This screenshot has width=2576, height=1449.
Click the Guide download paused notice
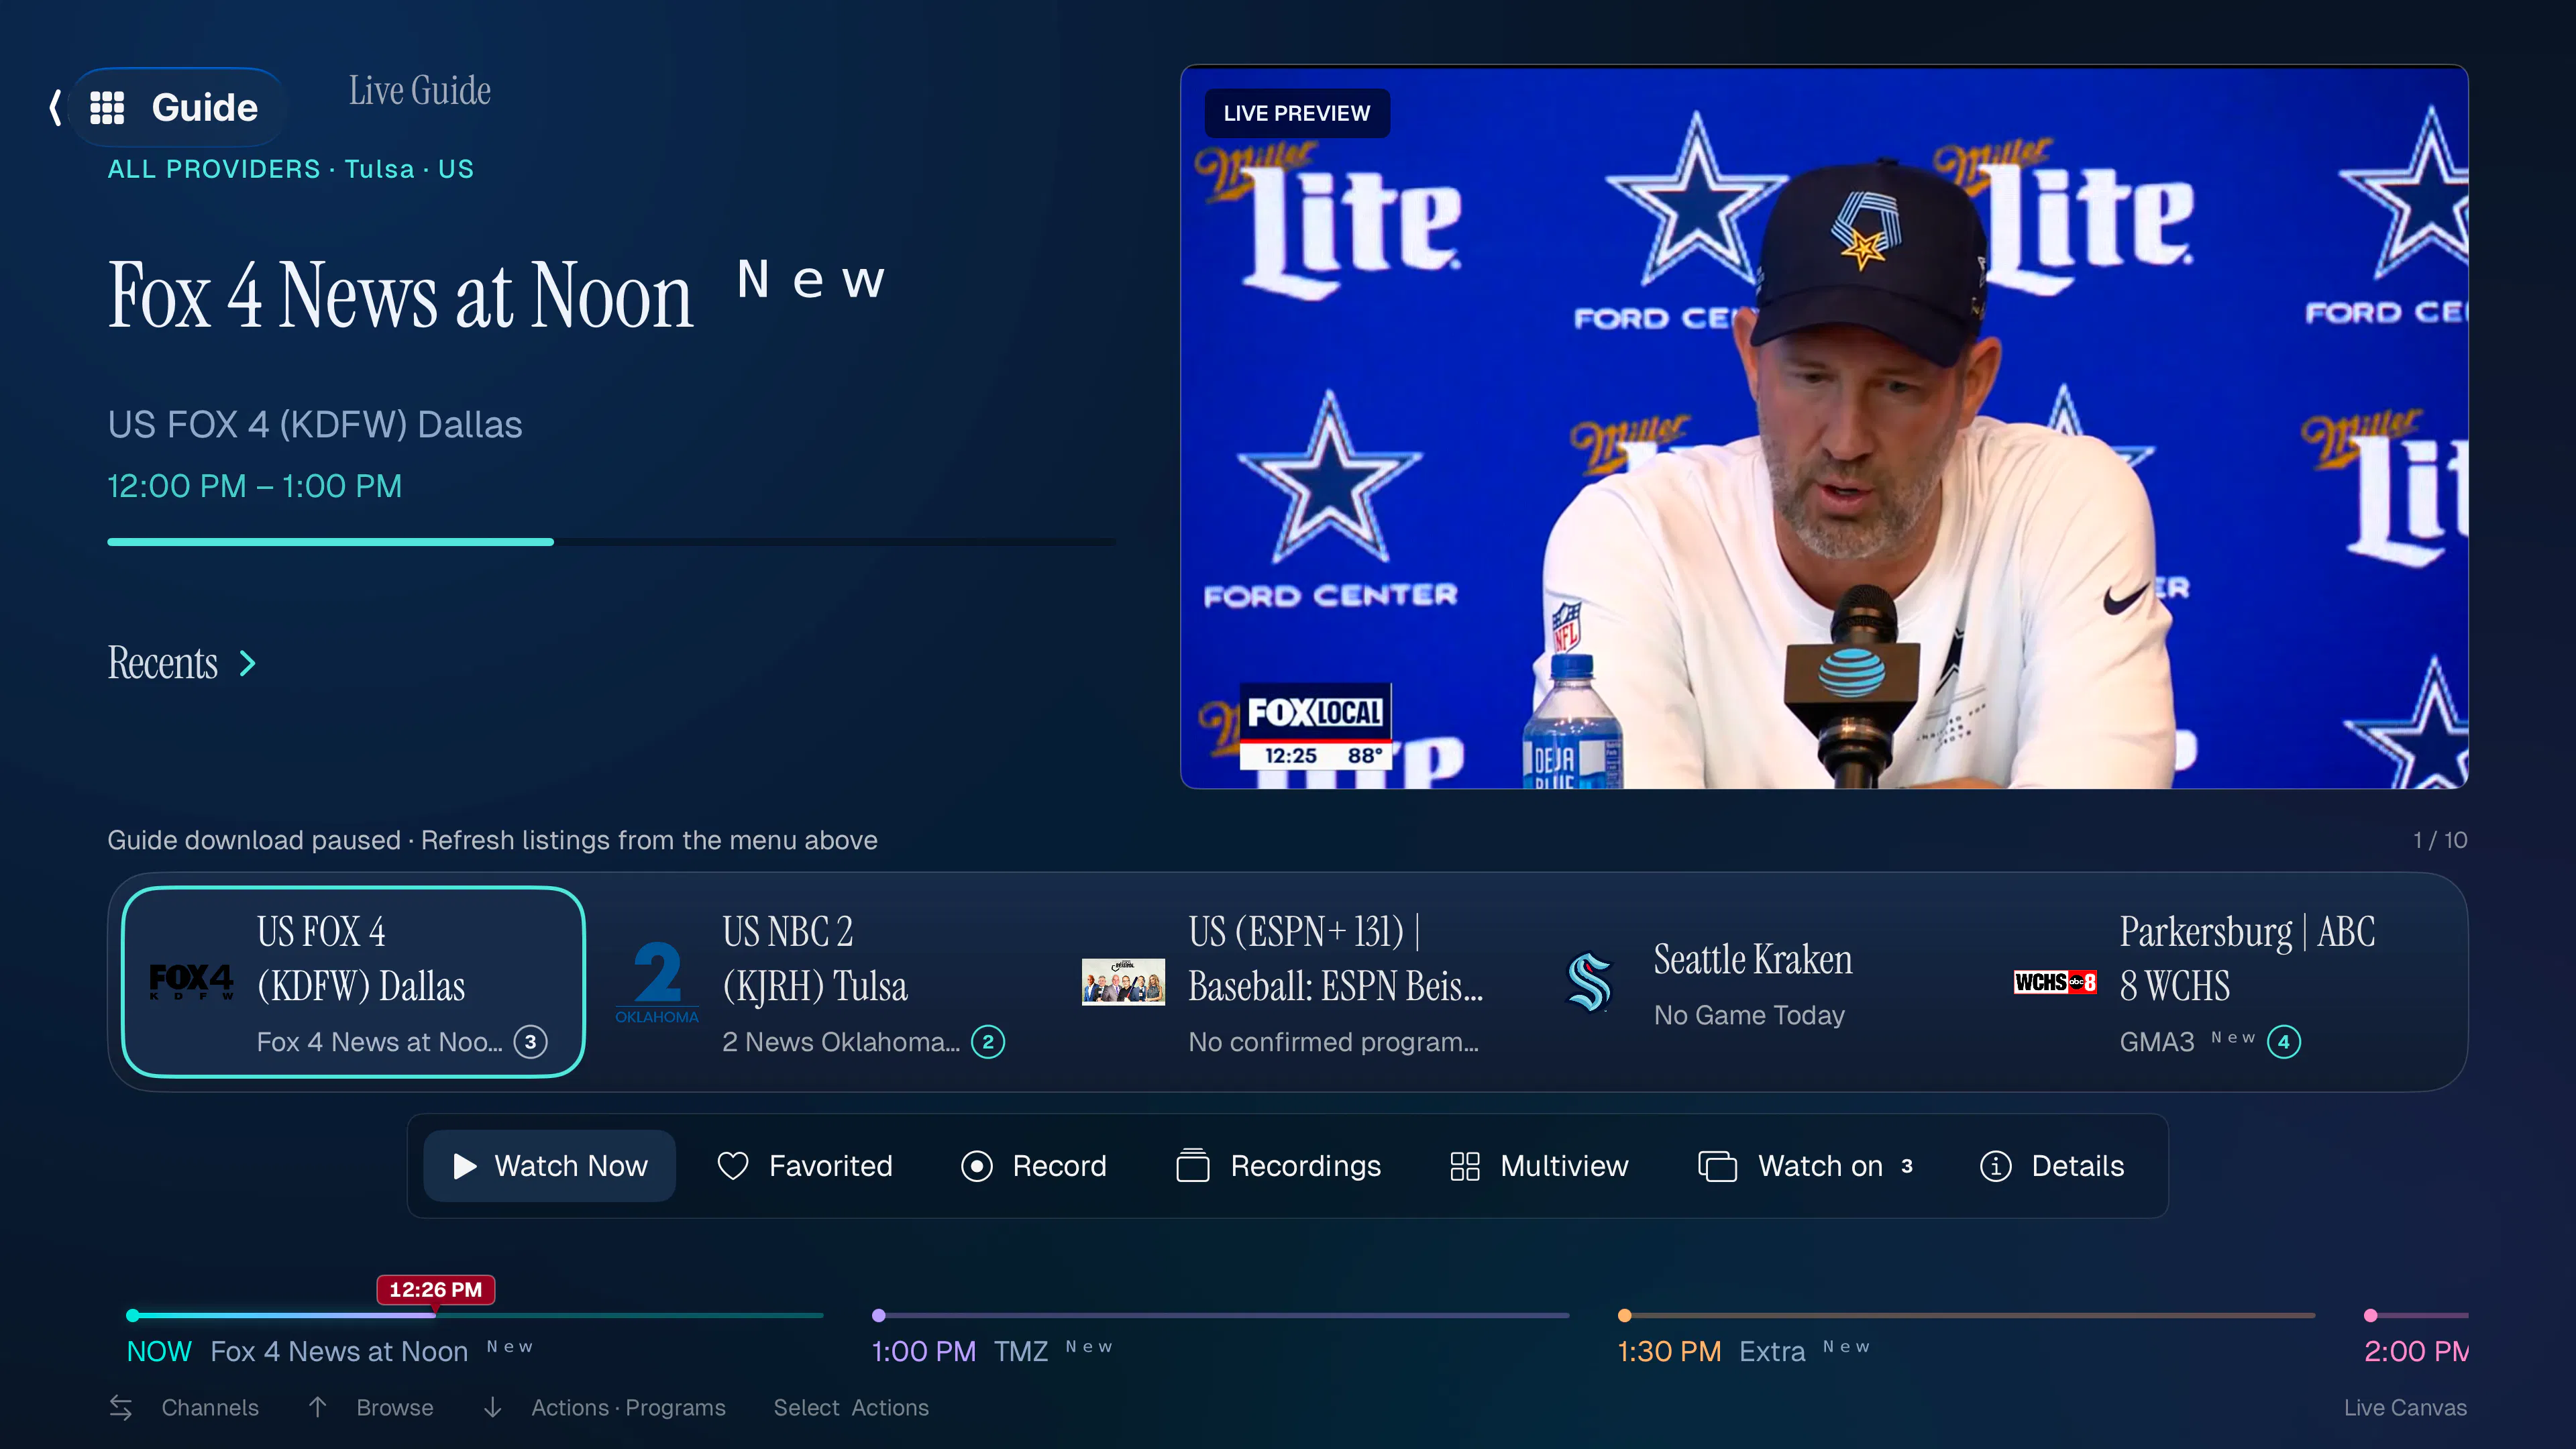[x=492, y=840]
